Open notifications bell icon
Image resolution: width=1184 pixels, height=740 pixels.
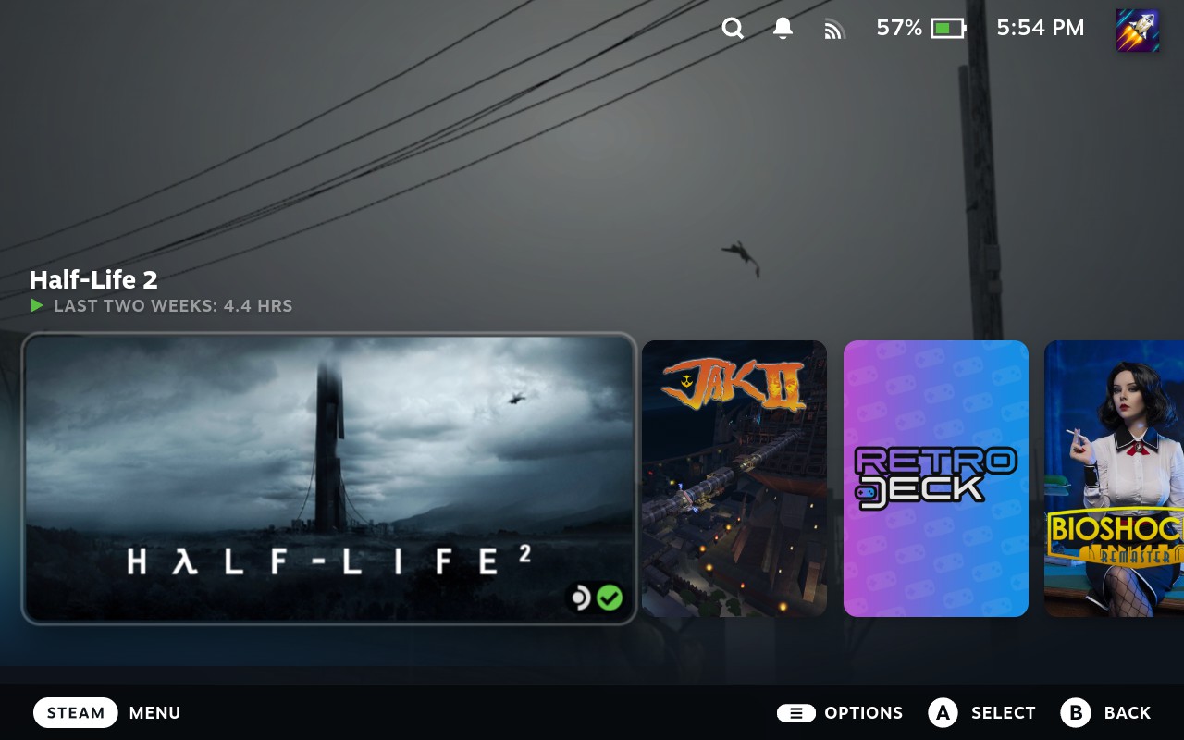point(783,29)
